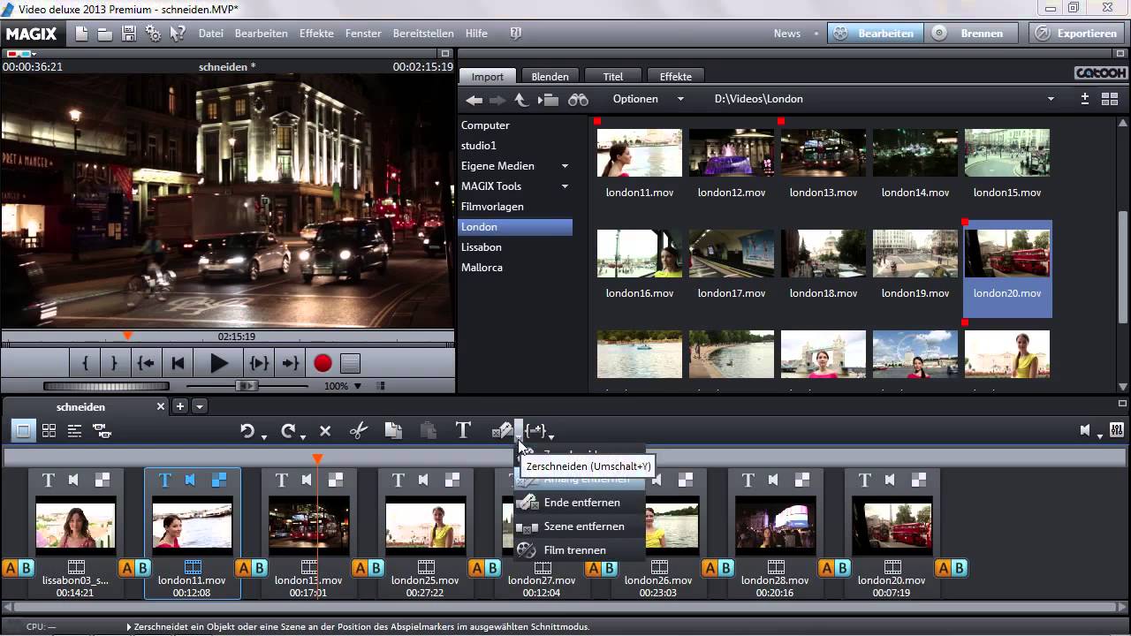Click the gray stop square button
The width and height of the screenshot is (1131, 636).
point(351,363)
